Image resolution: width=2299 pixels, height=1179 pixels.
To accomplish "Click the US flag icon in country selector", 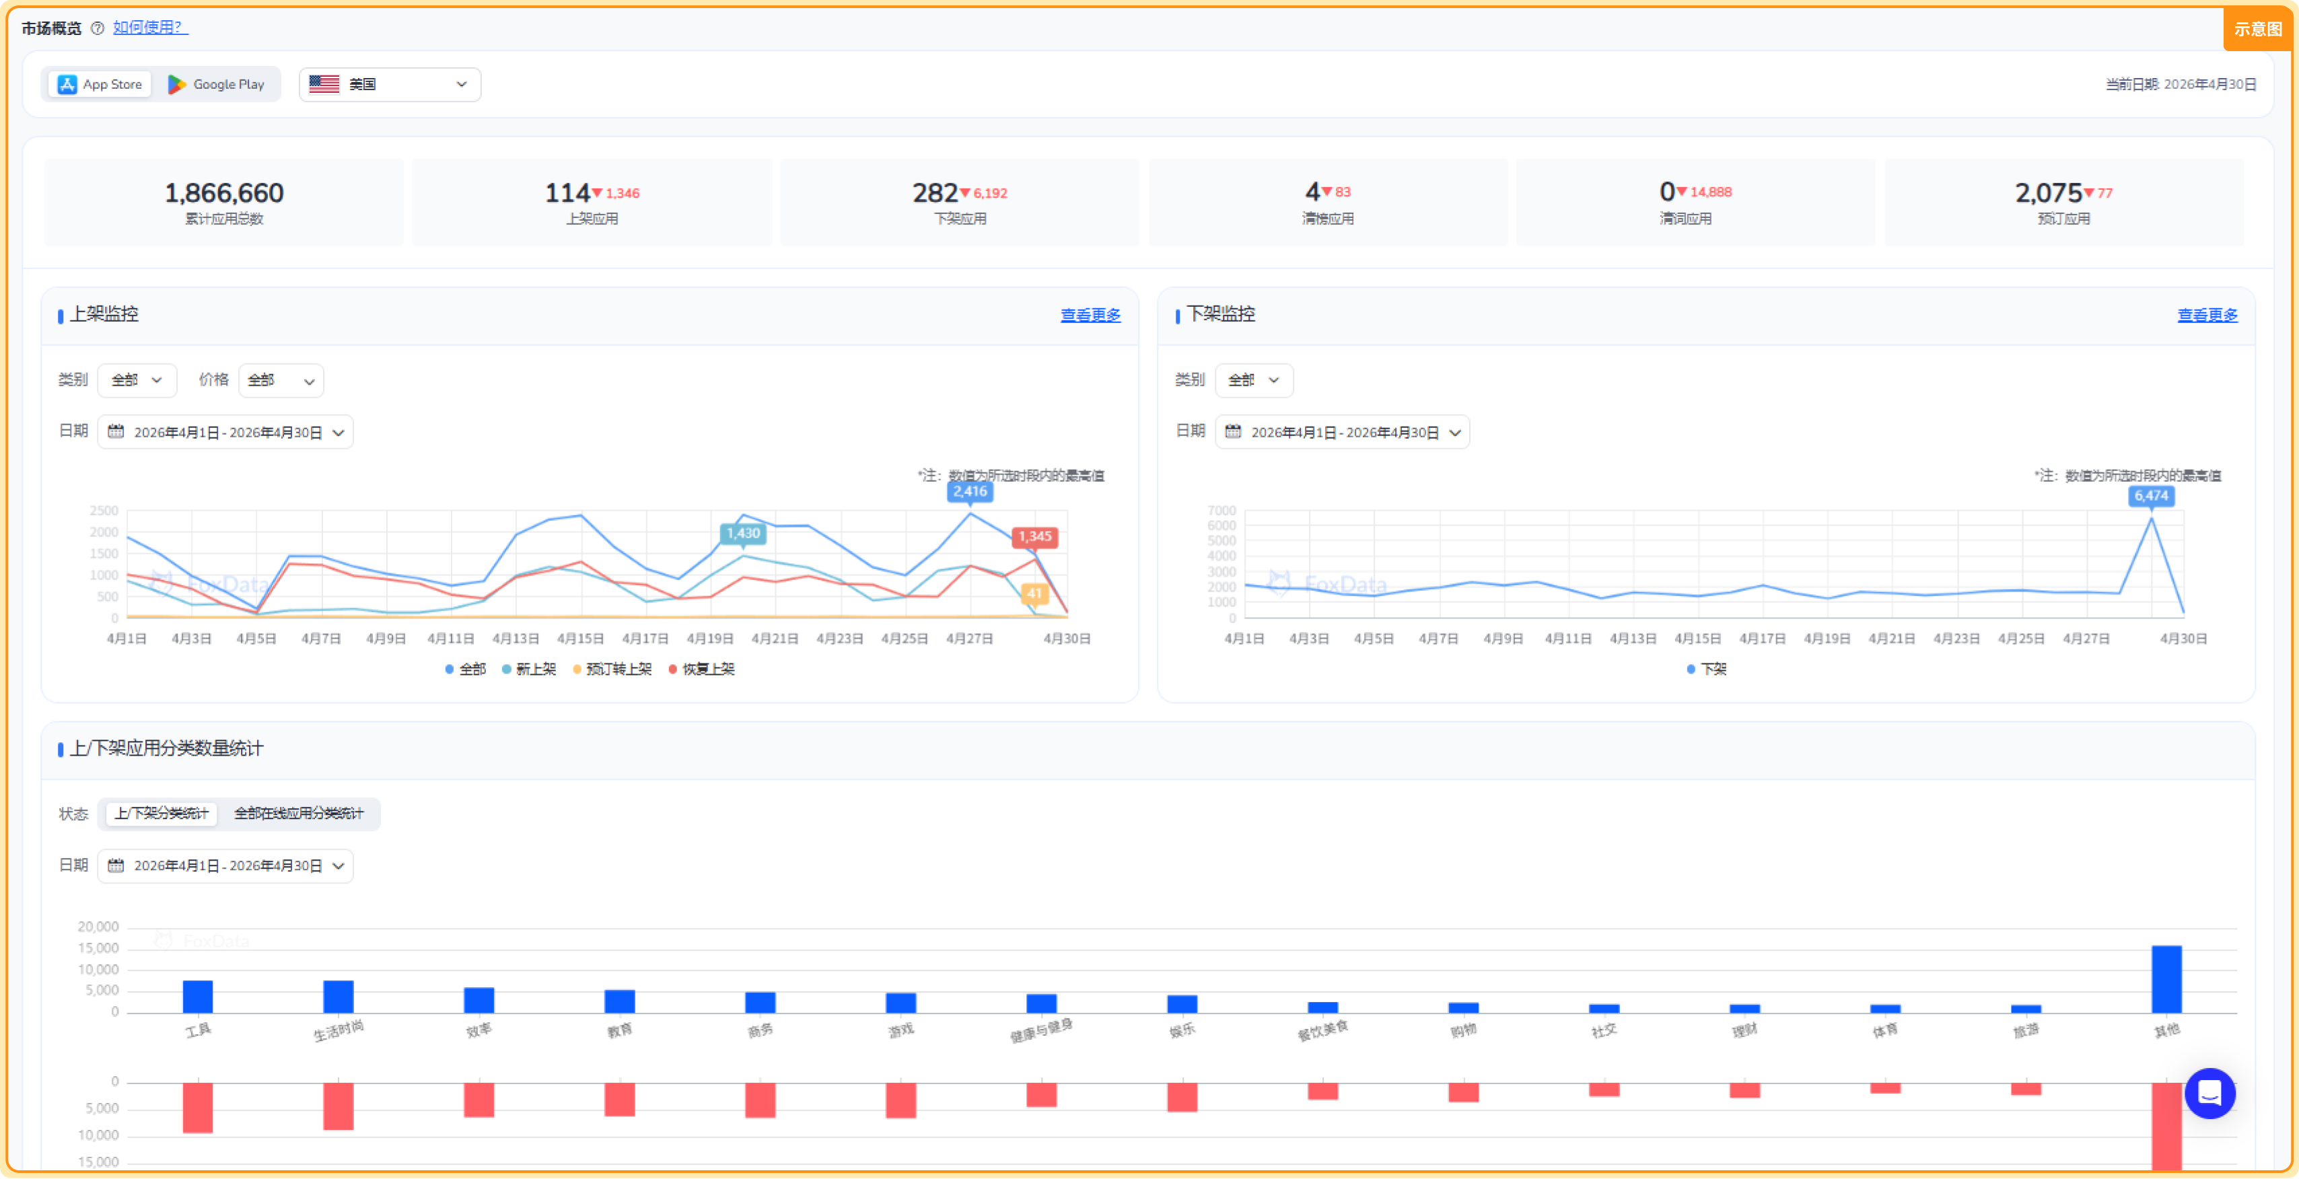I will tap(324, 84).
